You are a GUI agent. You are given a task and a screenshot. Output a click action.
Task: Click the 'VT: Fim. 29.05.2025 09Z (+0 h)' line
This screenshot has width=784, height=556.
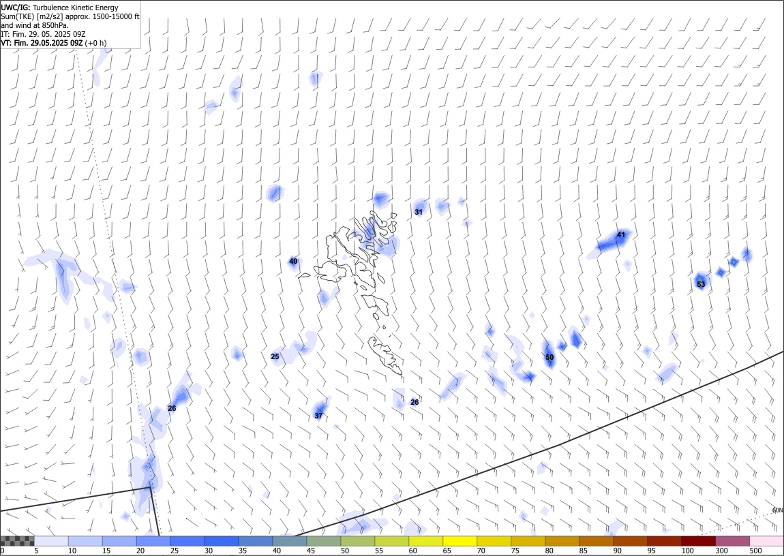pyautogui.click(x=53, y=44)
